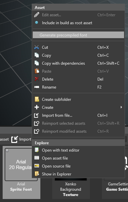128x202 pixels.
Task: Select the GameSettings asset tile
Action: (116, 189)
